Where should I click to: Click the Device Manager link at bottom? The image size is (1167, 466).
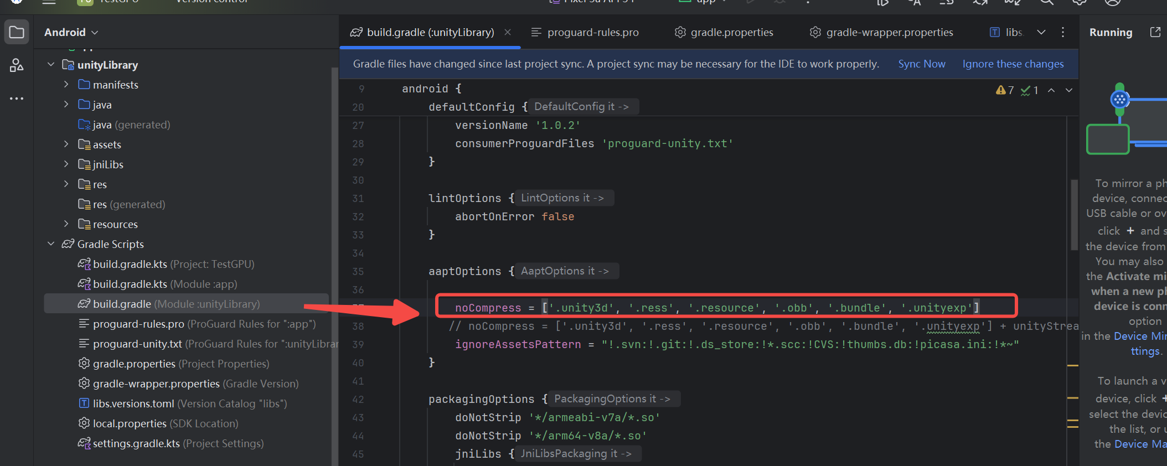1140,444
